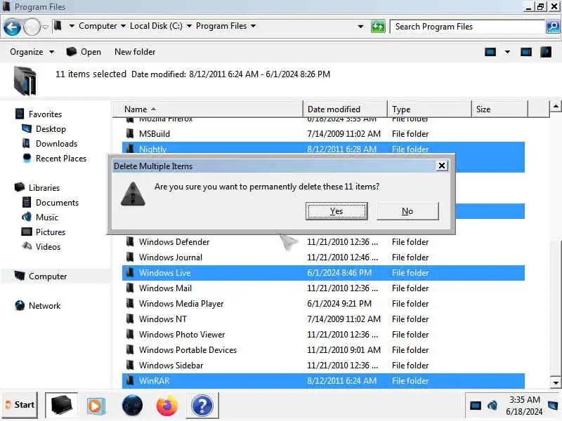This screenshot has width=562, height=421.
Task: Sort by Date modified column header
Action: tap(345, 109)
